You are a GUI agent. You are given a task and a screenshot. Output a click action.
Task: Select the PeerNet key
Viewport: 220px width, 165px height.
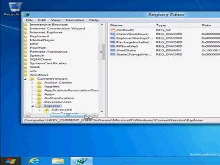[38, 48]
